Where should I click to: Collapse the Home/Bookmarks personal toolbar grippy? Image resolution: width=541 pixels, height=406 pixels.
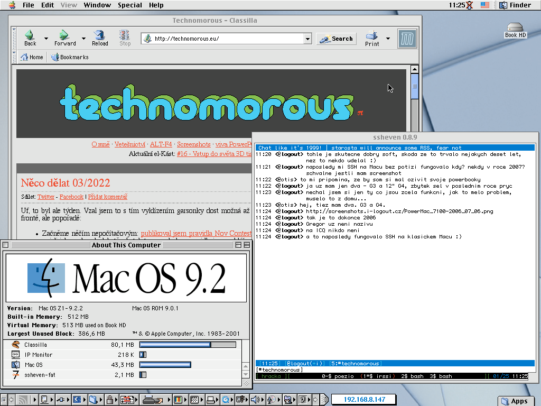pyautogui.click(x=15, y=57)
